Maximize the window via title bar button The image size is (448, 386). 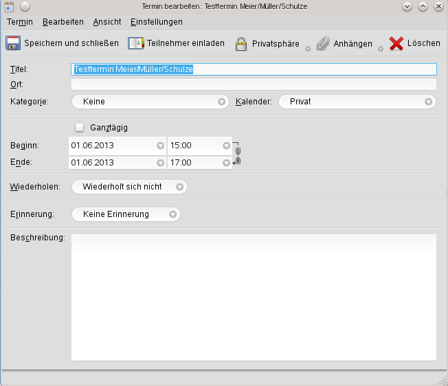(423, 6)
